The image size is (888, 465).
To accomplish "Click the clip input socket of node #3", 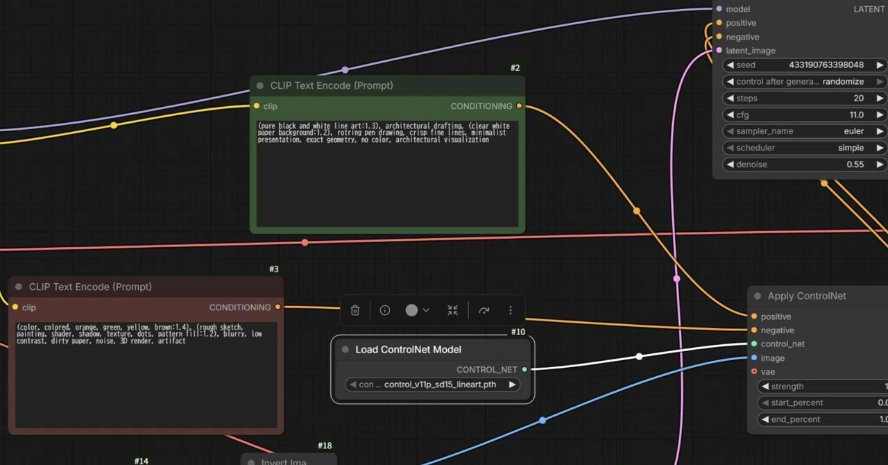I will coord(15,307).
